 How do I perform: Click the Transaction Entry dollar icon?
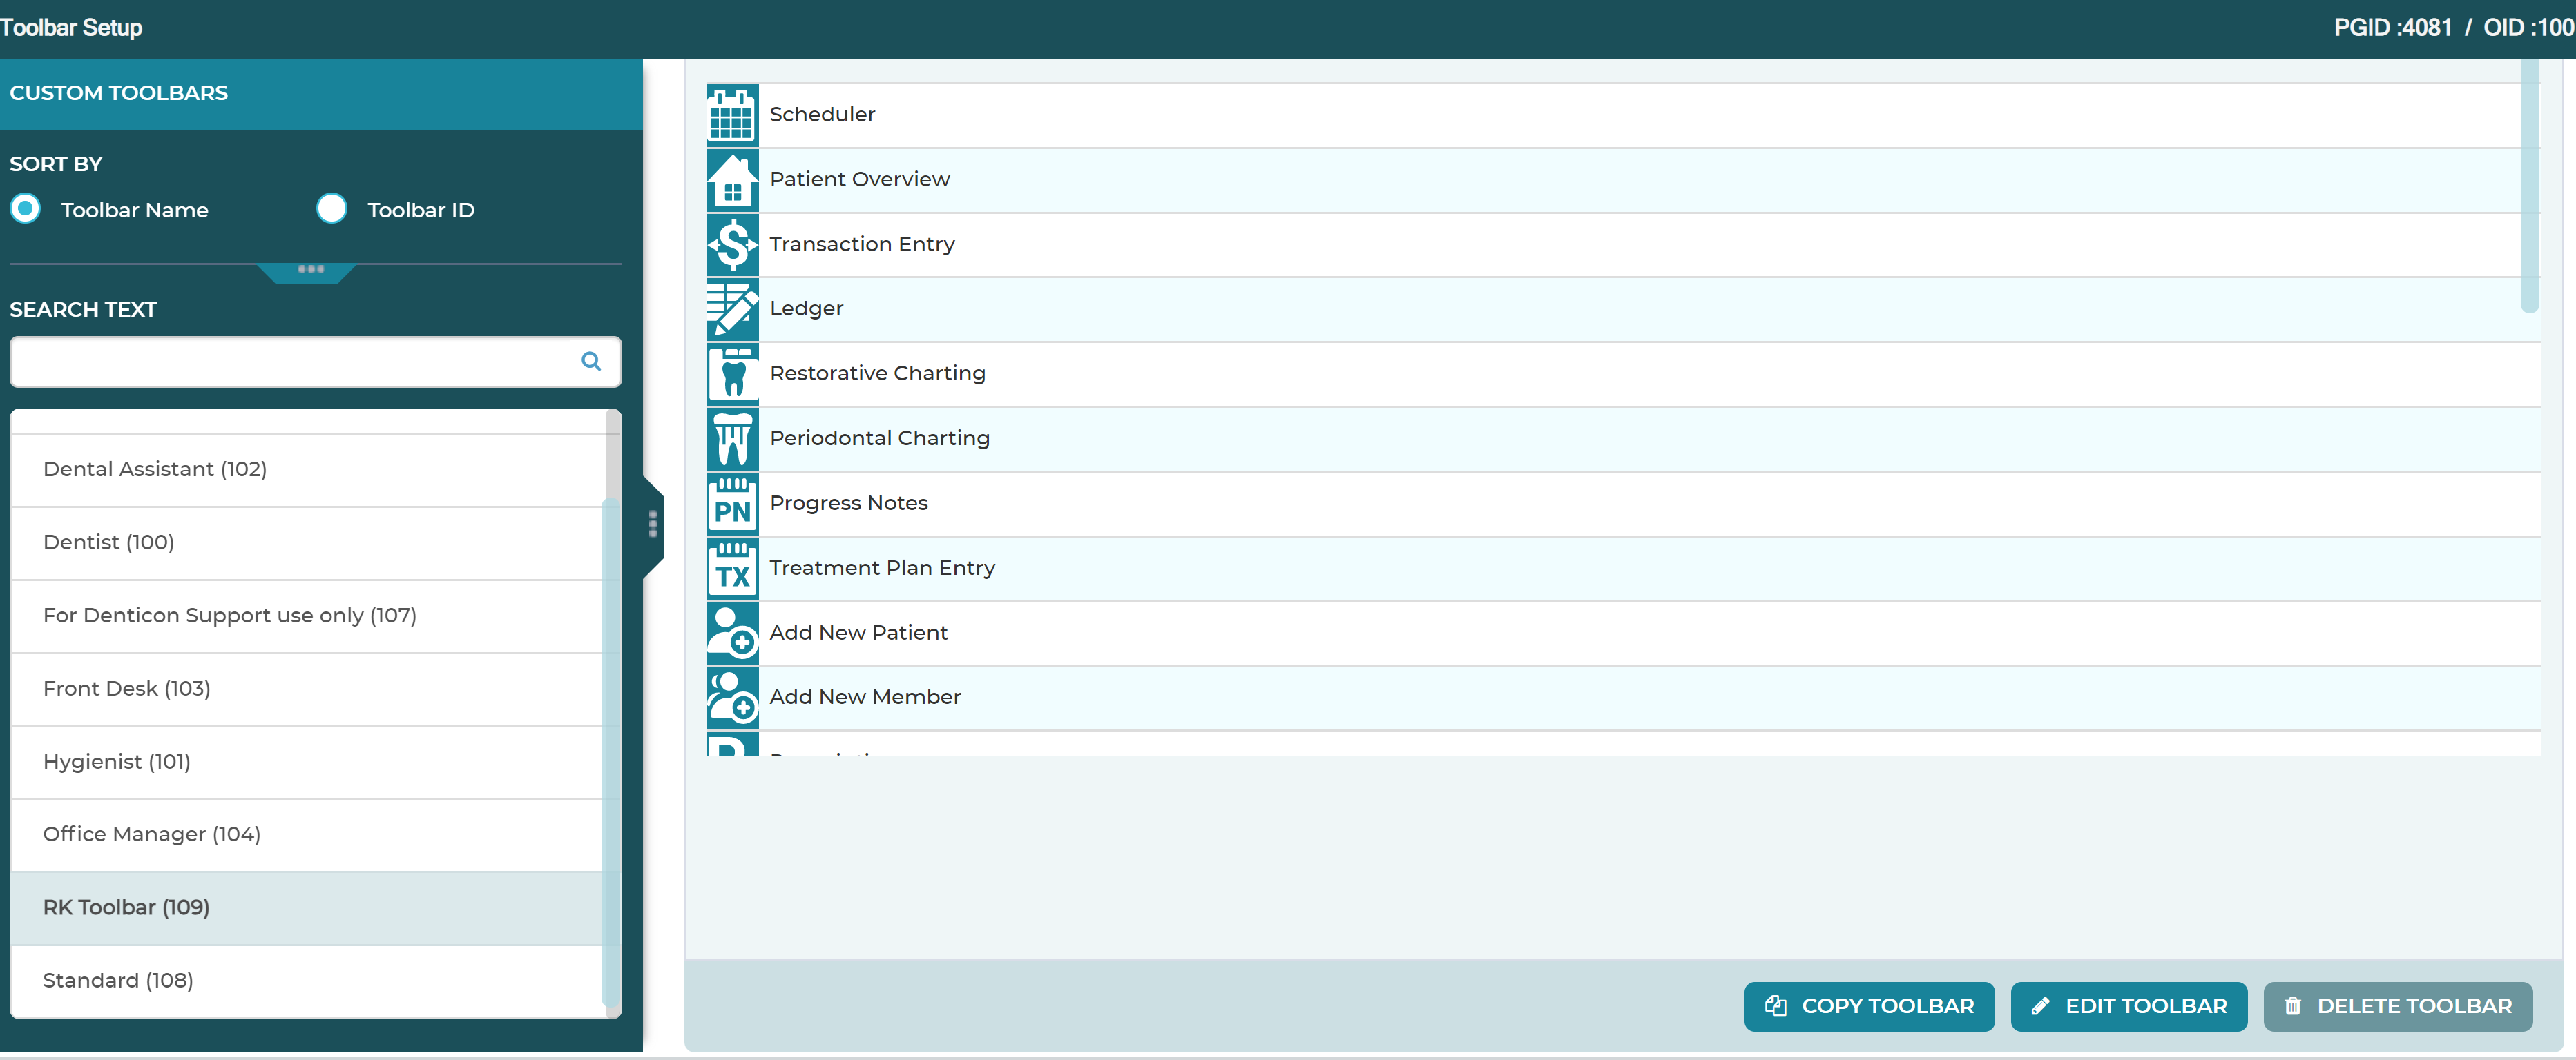click(x=732, y=245)
